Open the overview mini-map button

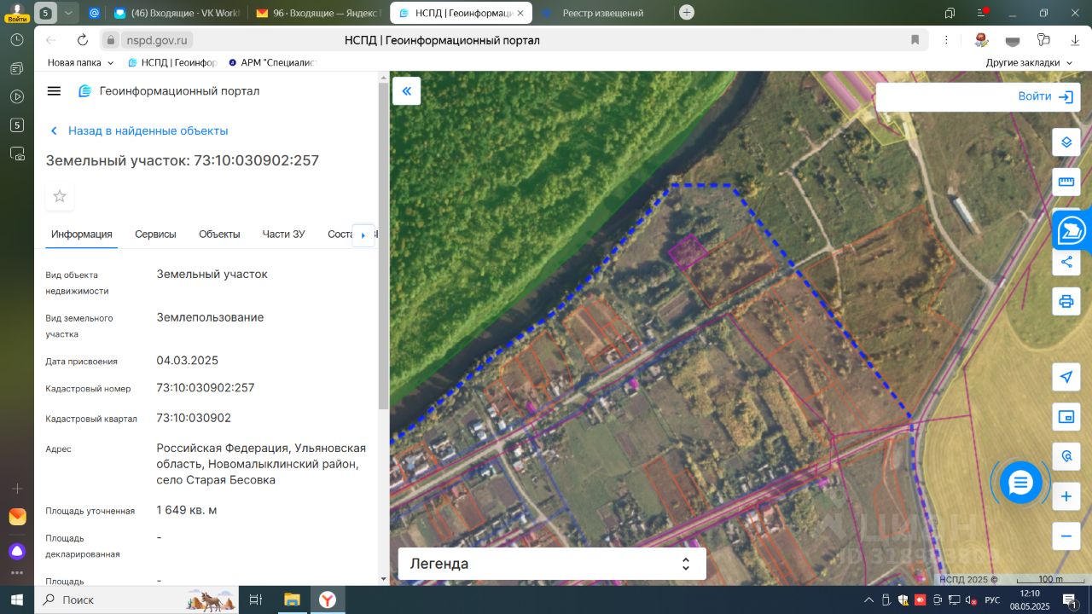pyautogui.click(x=1066, y=417)
